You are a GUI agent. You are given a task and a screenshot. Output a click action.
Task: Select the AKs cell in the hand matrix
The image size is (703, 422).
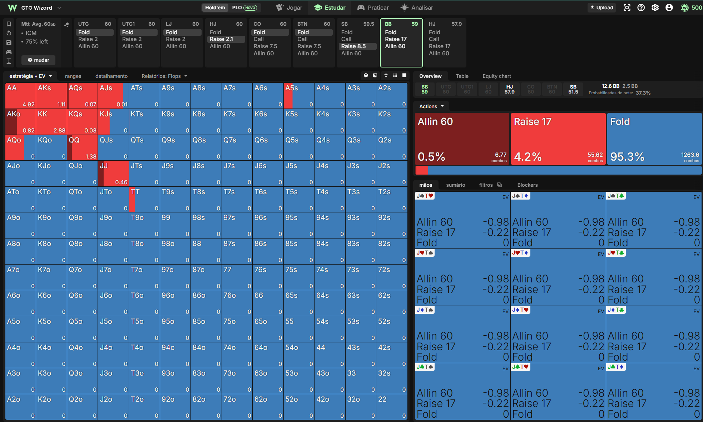pos(51,96)
